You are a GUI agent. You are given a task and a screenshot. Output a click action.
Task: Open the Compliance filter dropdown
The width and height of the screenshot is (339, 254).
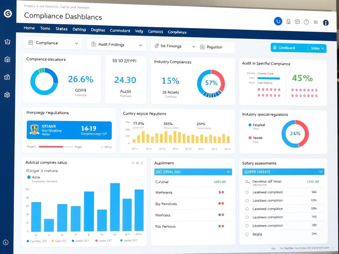click(52, 43)
